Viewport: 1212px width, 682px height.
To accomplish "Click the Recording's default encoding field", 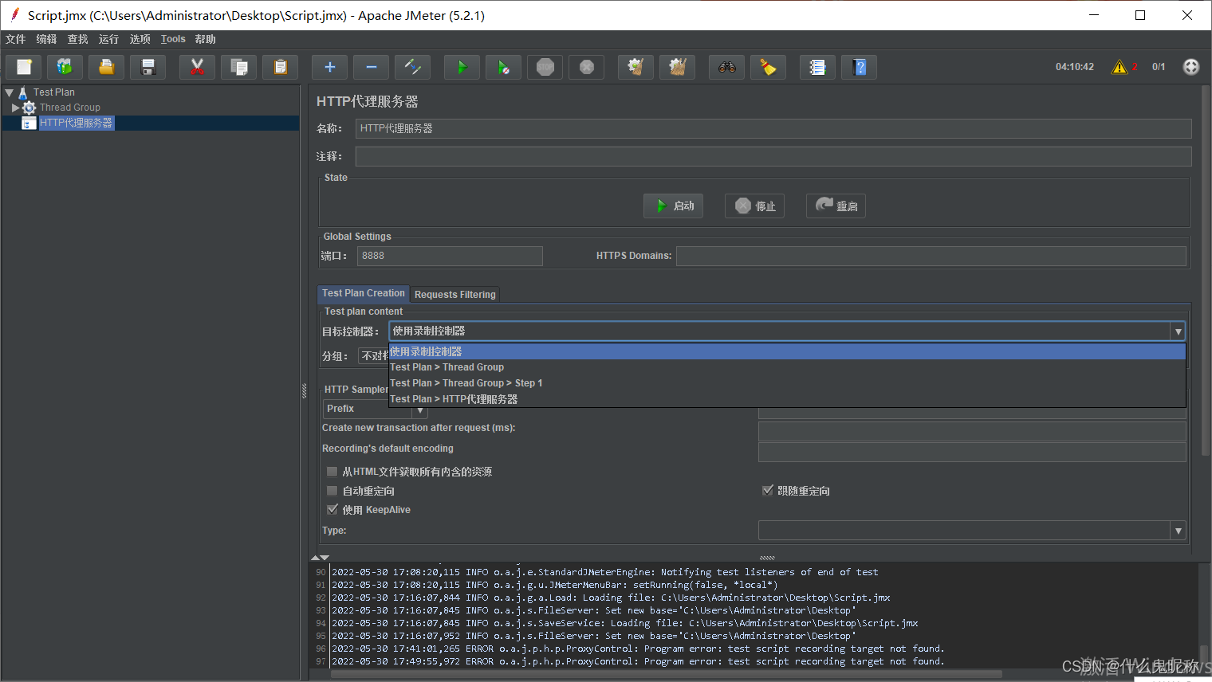I will tap(972, 452).
